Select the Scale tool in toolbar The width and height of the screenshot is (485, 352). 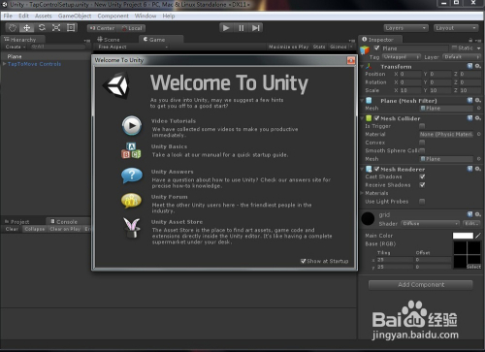[56, 28]
